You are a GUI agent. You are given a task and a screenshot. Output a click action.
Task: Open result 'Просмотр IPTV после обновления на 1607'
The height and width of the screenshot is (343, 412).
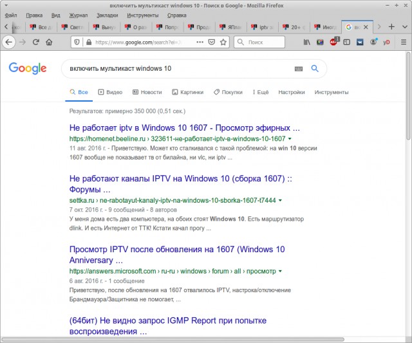177,255
